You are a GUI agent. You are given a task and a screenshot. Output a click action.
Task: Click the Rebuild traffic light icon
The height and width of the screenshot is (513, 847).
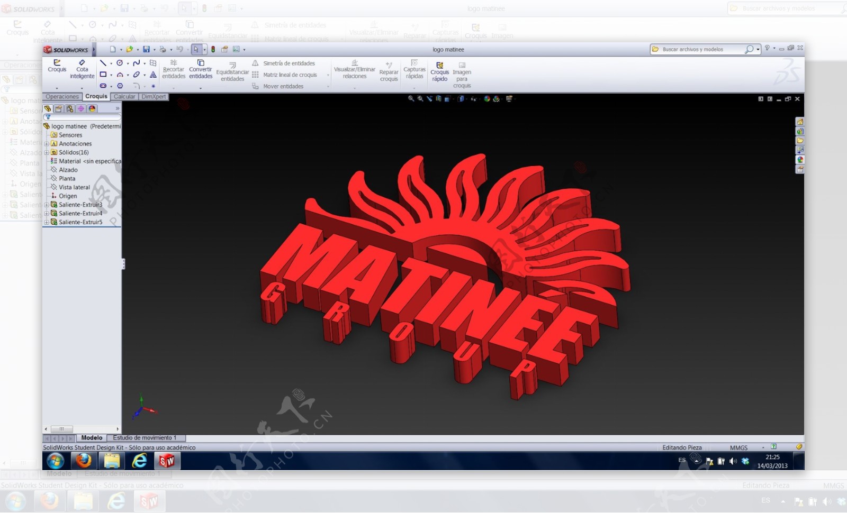[x=213, y=49]
